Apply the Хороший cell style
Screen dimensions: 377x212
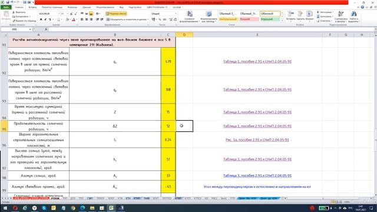click(x=270, y=19)
